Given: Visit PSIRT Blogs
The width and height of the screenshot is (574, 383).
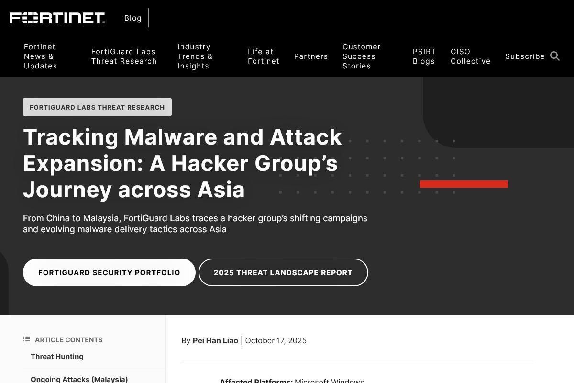Looking at the screenshot, I should (x=424, y=56).
